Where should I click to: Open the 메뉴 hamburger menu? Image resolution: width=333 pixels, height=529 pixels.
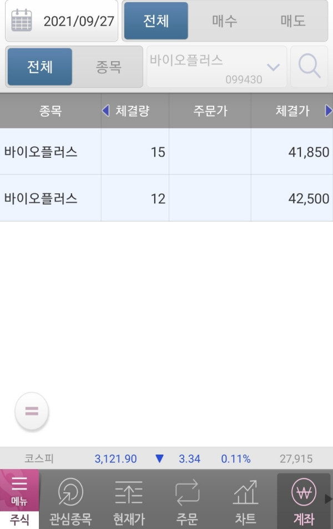pyautogui.click(x=19, y=492)
